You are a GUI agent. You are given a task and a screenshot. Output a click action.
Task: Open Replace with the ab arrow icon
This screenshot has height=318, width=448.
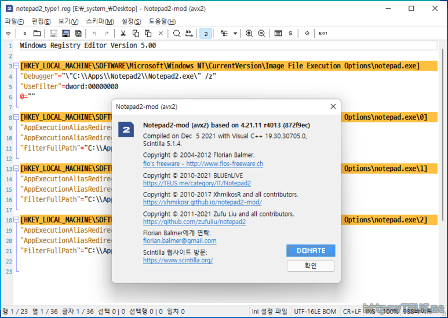click(189, 34)
